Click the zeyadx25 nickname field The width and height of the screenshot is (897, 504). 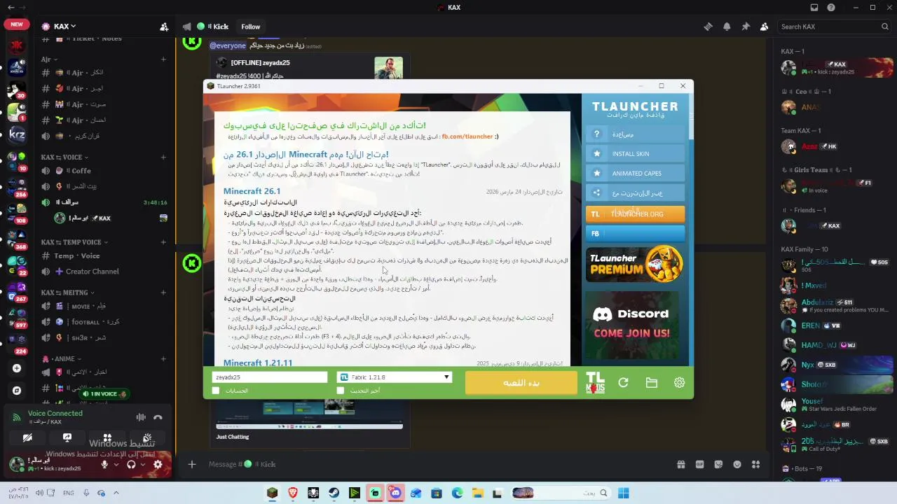(x=269, y=377)
